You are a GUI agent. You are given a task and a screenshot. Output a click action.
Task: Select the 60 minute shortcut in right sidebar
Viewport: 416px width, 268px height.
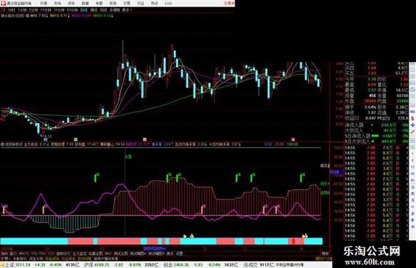(412, 180)
